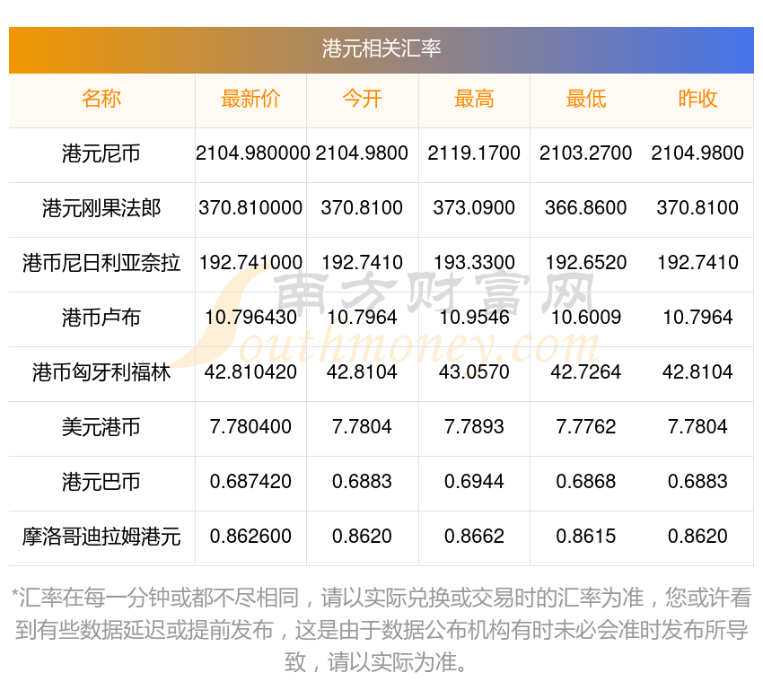This screenshot has width=763, height=690.
Task: Click the 最高 value 10.9546
Action: click(474, 318)
